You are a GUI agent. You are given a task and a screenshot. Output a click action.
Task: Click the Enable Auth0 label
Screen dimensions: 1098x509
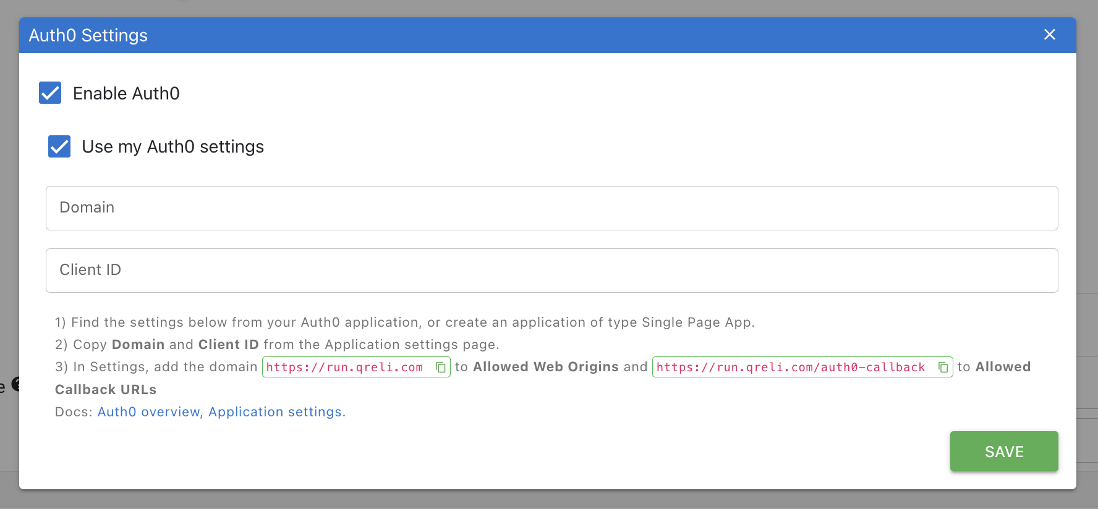[126, 93]
